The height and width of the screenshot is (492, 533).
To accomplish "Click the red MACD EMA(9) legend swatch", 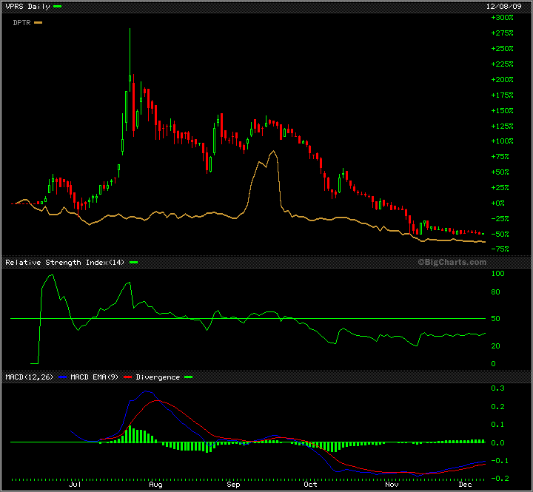I will 127,377.
